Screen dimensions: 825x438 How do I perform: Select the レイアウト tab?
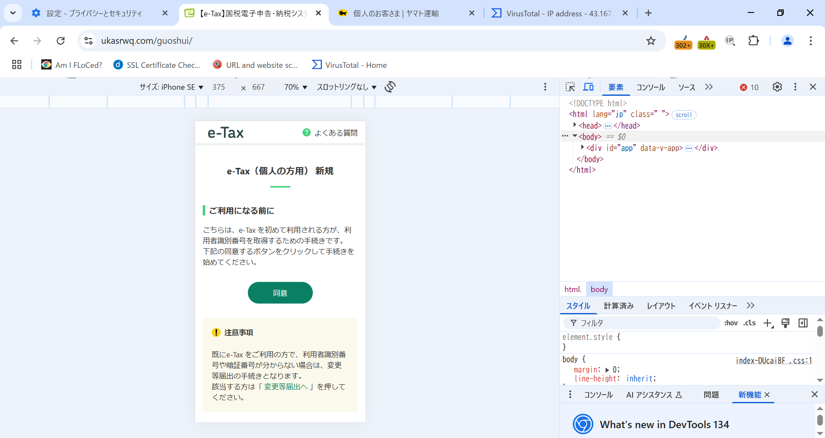pyautogui.click(x=661, y=306)
